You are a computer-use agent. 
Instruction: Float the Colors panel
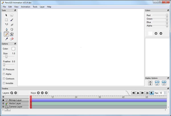click(168, 10)
